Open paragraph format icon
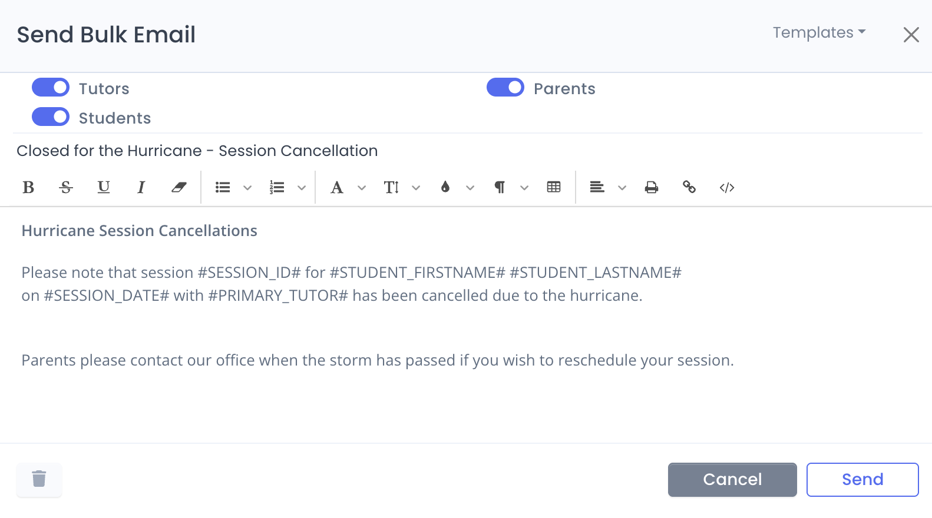Viewport: 932px width, 518px height. click(500, 187)
